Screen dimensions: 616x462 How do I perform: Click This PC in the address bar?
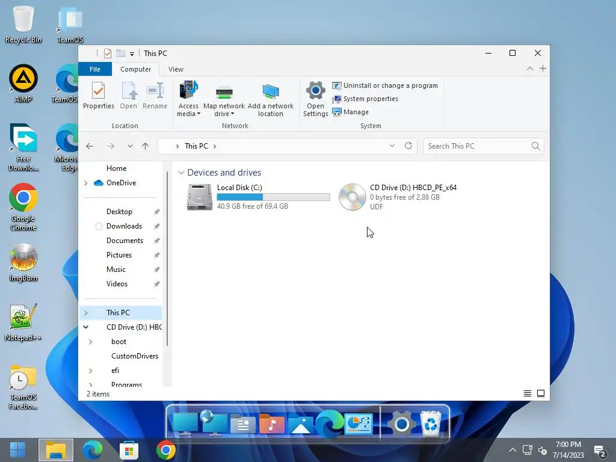pos(196,146)
